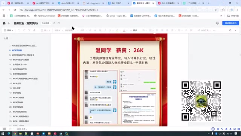Open the uwsgi + nginx bookmark

[116, 16]
